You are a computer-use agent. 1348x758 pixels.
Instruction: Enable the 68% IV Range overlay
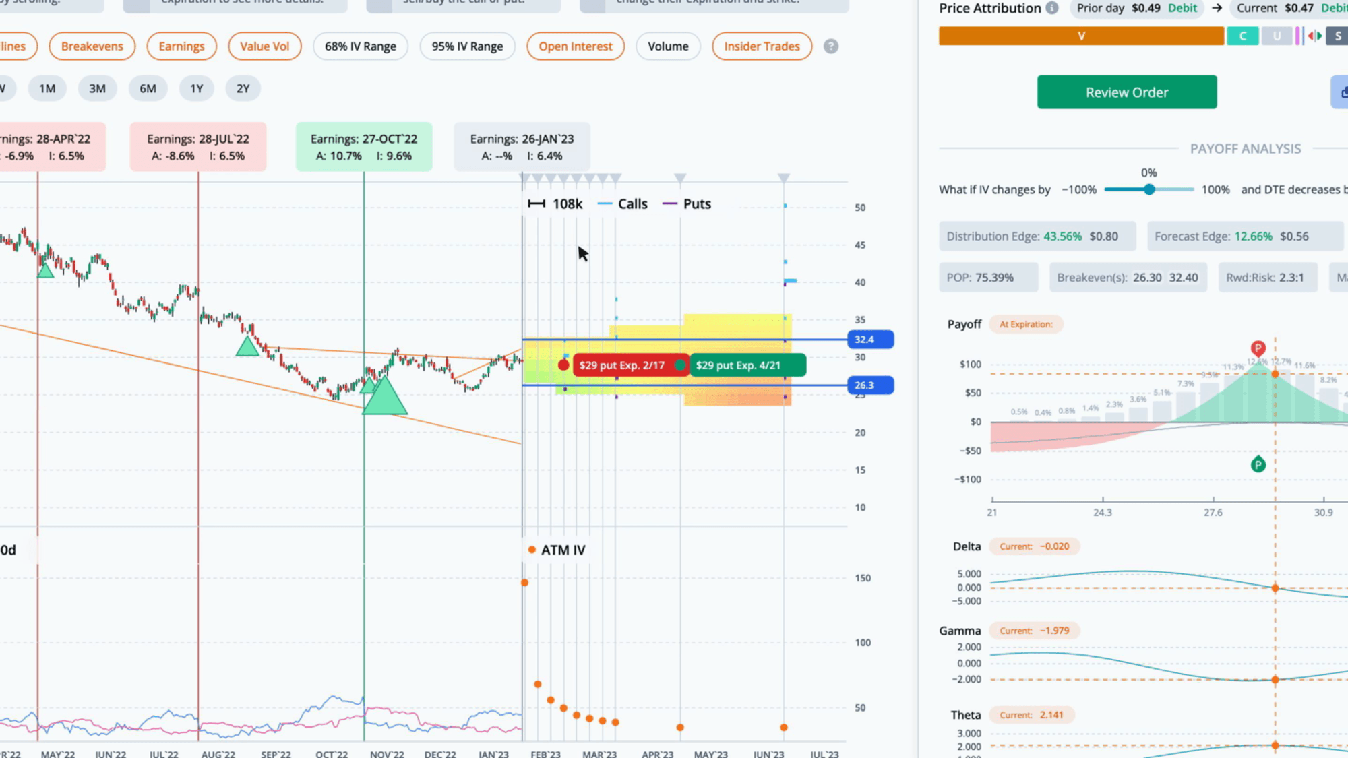pyautogui.click(x=361, y=46)
